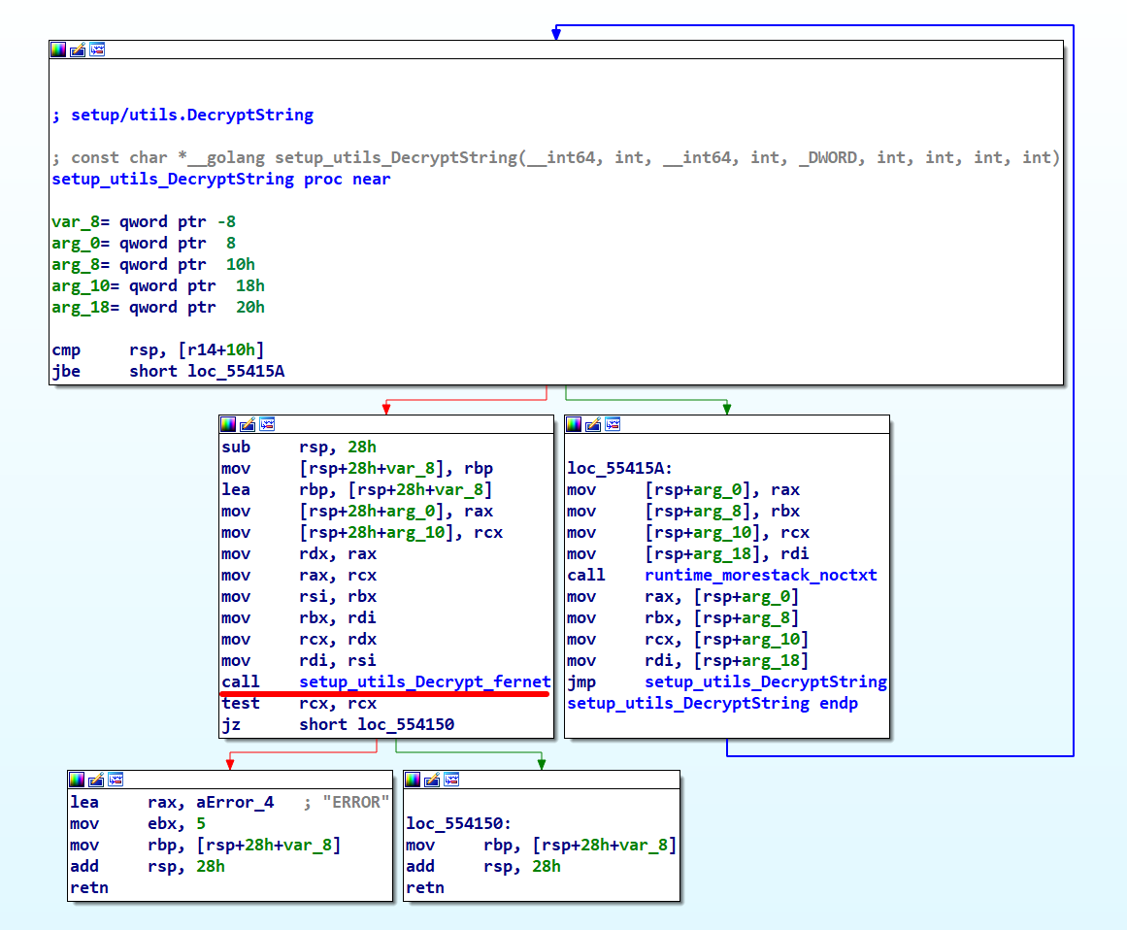Click the loc_55415A operand in the jbe instruction

(x=236, y=372)
